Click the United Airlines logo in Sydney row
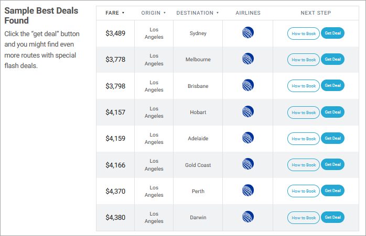The image size is (366, 236). [x=248, y=33]
